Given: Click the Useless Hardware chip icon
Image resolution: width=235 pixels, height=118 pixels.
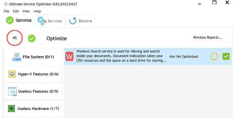Looking at the screenshot, I should 12,109.
